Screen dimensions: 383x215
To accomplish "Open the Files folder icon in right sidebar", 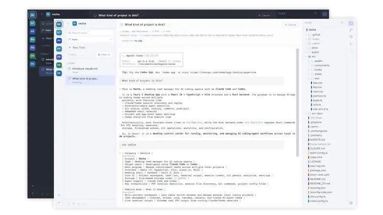I will tap(351, 23).
